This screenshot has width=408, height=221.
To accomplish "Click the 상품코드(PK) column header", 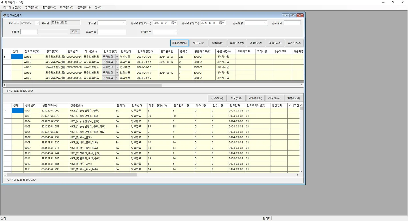I will tap(54, 106).
